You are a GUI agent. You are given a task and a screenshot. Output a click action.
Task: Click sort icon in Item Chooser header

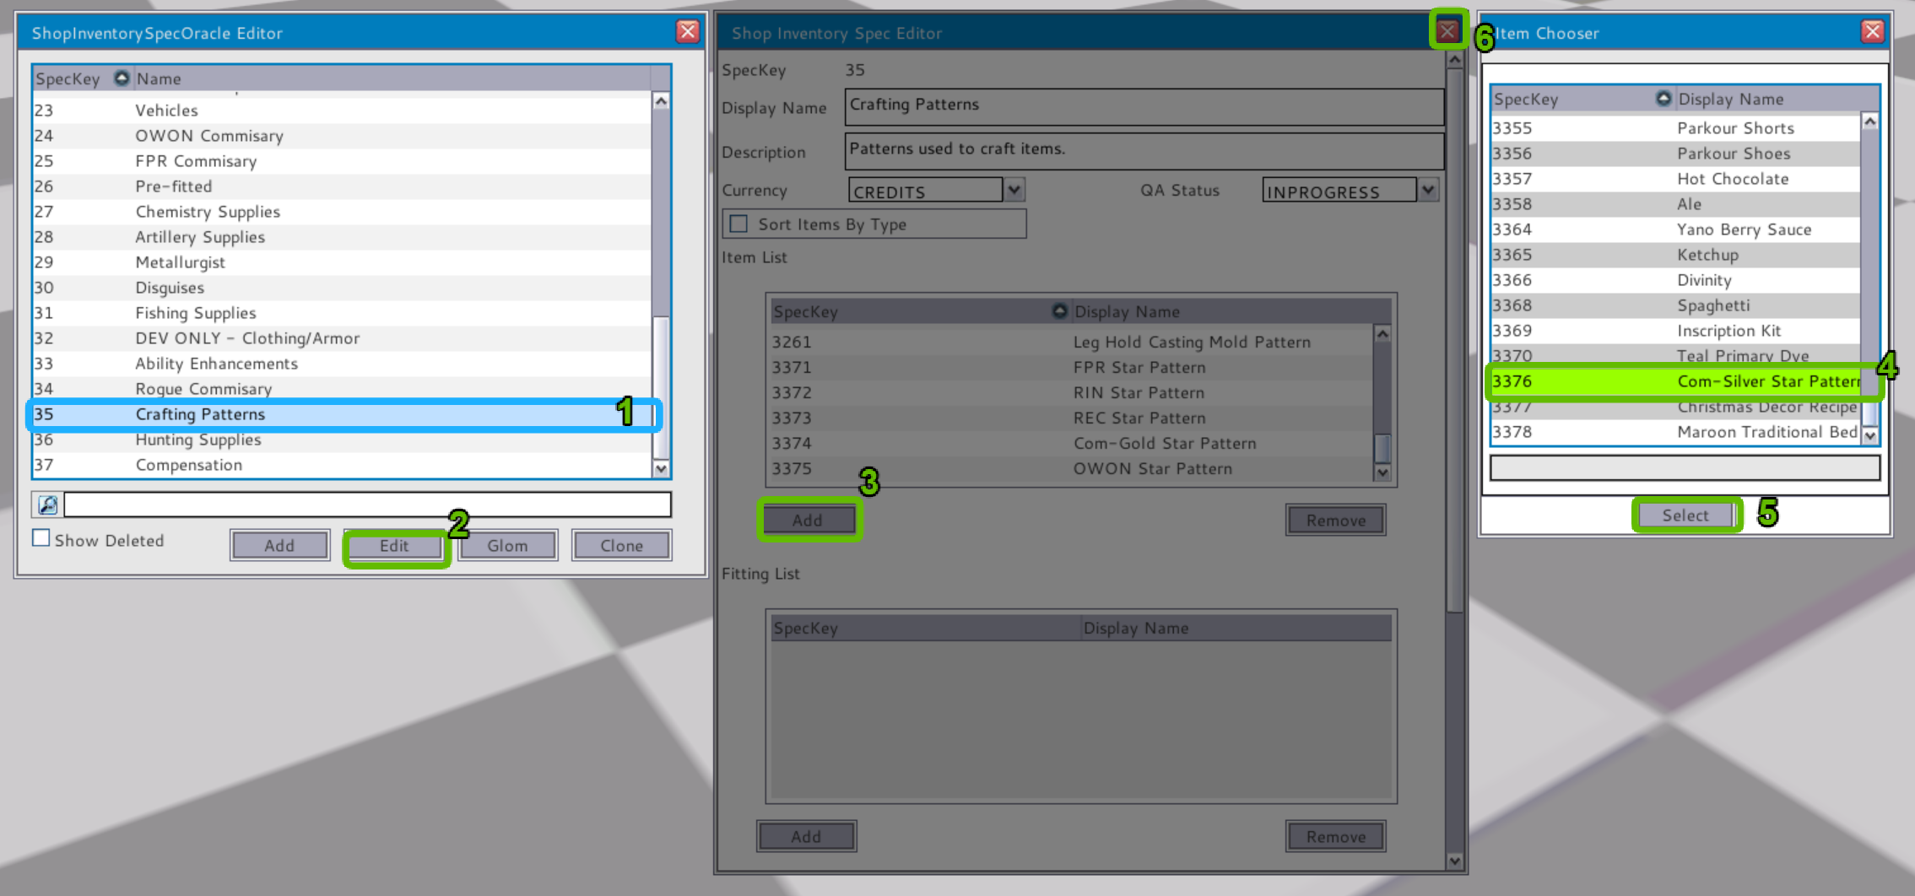(x=1663, y=99)
